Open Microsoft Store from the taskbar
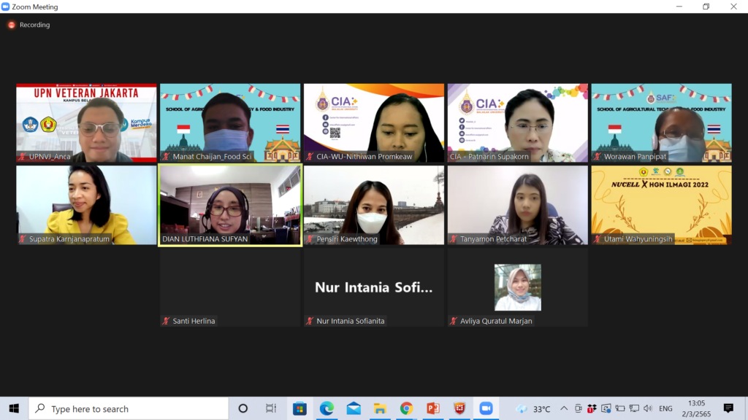Image resolution: width=748 pixels, height=420 pixels. tap(300, 408)
